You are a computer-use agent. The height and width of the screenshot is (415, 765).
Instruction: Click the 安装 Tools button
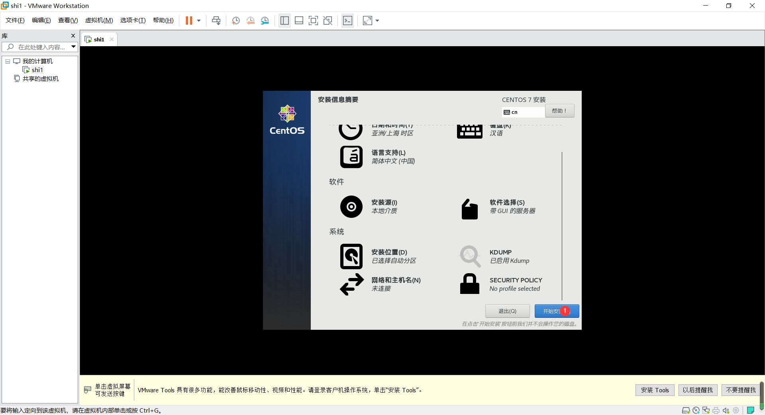[655, 390]
